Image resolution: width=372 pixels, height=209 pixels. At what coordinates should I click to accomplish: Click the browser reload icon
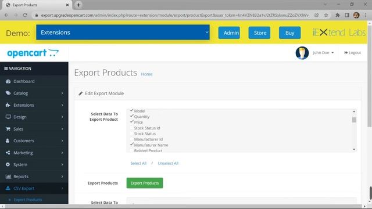25,15
